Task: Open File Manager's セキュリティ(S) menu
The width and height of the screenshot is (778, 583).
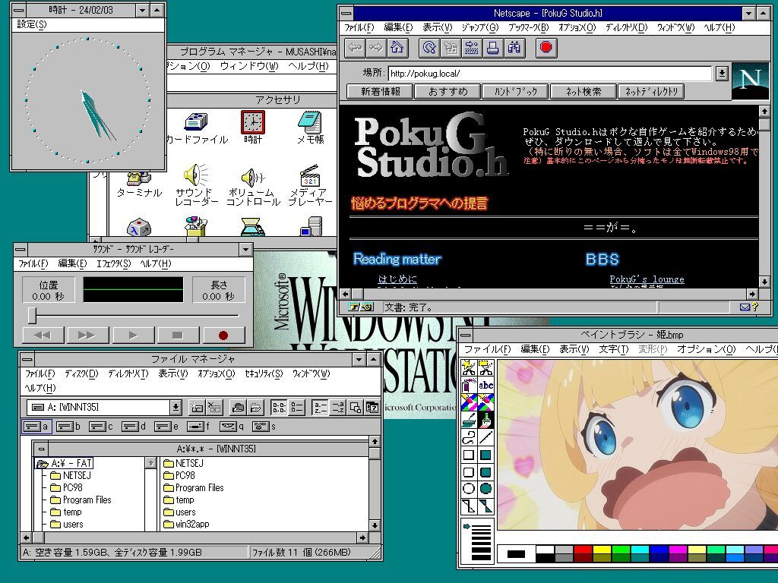Action: tap(264, 373)
